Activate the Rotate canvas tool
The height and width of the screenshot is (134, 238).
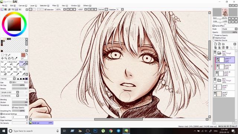9,58
